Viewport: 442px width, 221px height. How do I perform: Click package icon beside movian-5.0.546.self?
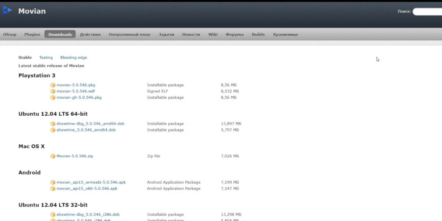point(53,91)
